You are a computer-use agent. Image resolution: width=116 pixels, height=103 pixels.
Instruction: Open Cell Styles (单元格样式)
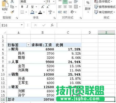[105, 12]
